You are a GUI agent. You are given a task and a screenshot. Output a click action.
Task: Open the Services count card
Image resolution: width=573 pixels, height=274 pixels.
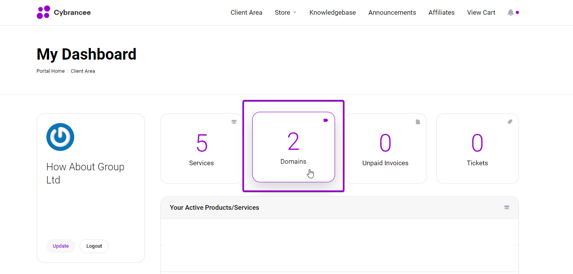click(x=201, y=148)
